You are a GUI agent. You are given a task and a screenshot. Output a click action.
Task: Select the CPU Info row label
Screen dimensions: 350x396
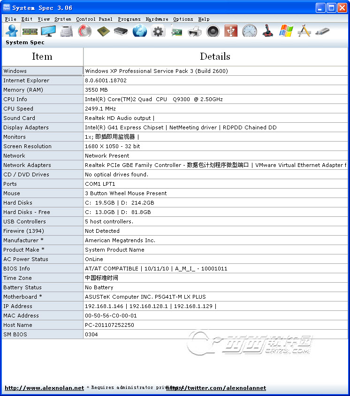(x=42, y=99)
